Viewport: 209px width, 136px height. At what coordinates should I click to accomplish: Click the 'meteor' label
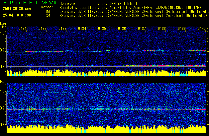[x=47, y=7]
